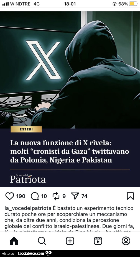Create a new post with the plus icon
The height and width of the screenshot is (257, 140).
[x=70, y=241]
